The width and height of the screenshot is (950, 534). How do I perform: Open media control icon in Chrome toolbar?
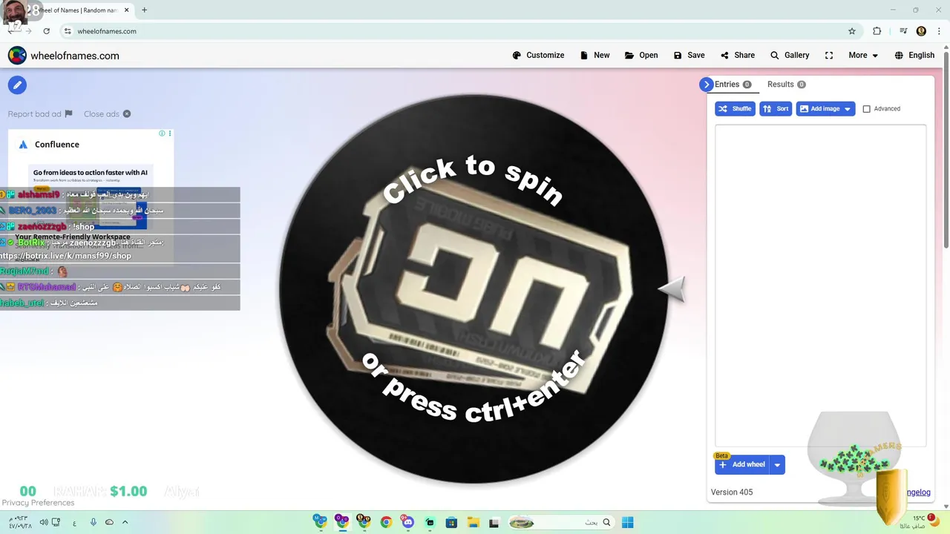tap(903, 31)
